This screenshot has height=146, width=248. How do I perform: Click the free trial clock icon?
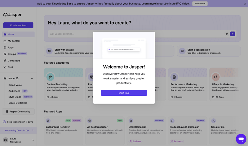(4, 122)
